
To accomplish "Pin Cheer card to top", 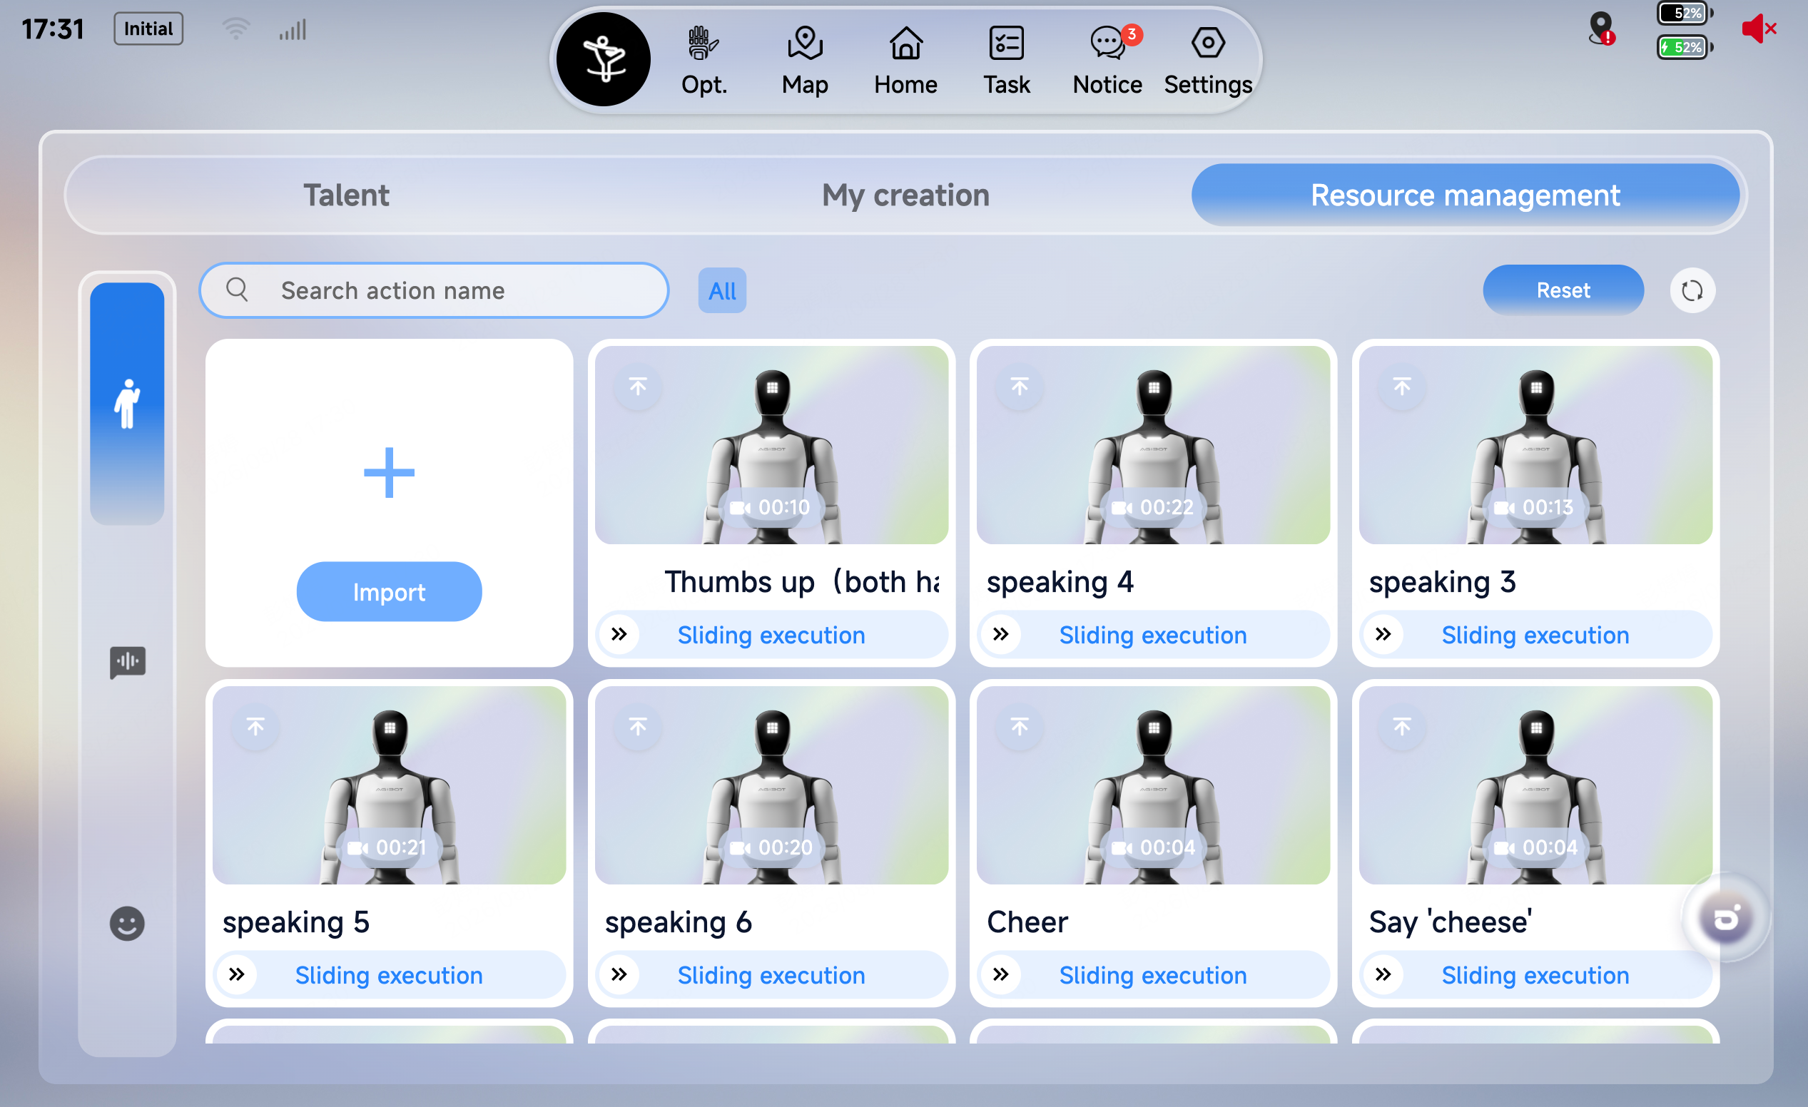I will click(x=1020, y=726).
